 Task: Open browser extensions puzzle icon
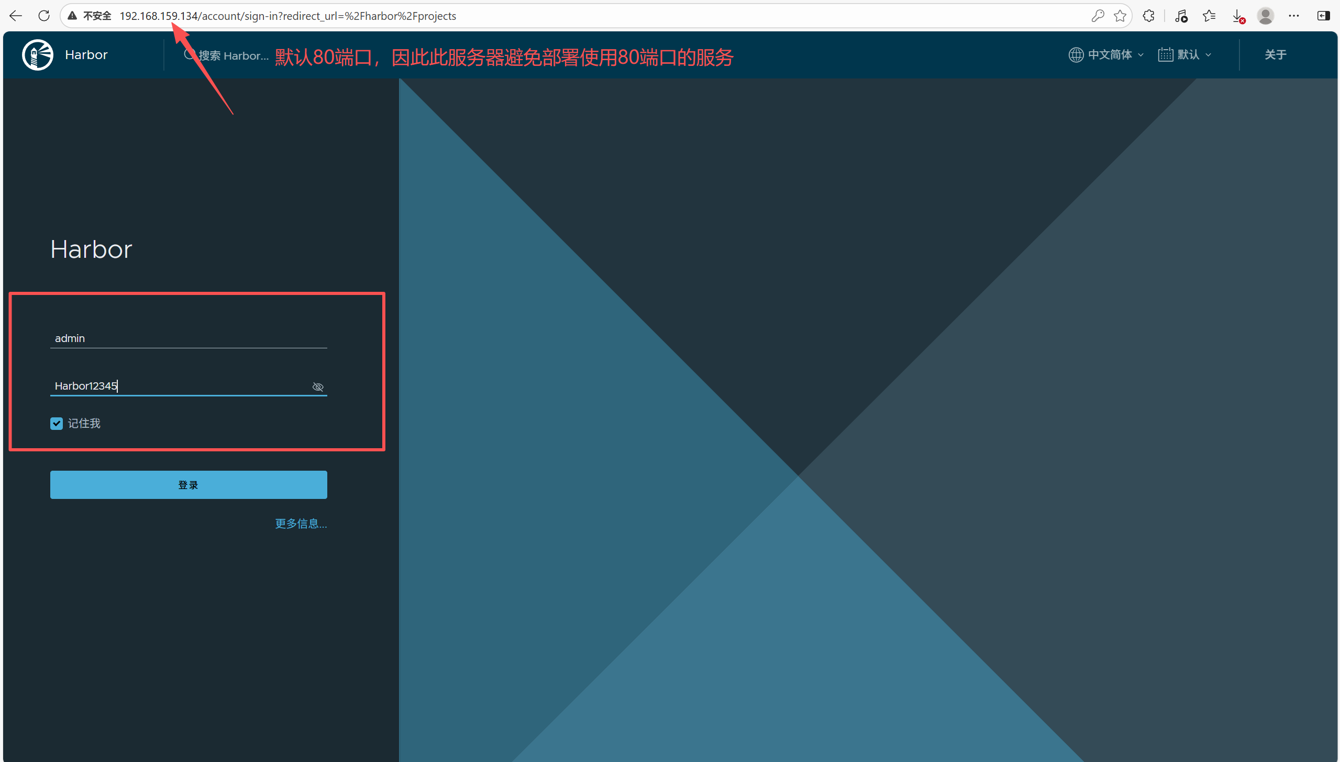click(1148, 16)
